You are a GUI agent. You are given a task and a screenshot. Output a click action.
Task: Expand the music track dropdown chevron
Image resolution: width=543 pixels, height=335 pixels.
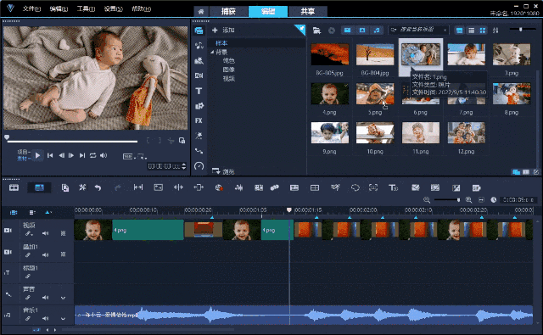(63, 319)
